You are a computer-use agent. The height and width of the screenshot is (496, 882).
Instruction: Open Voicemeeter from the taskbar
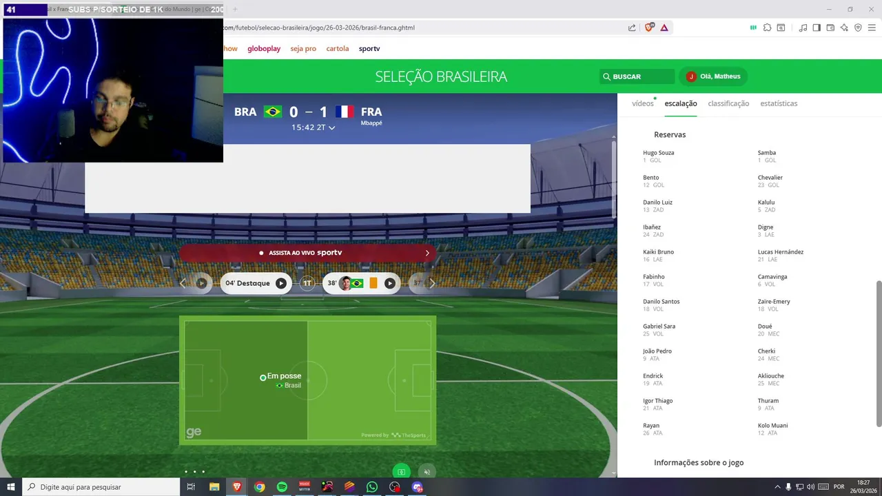click(305, 487)
